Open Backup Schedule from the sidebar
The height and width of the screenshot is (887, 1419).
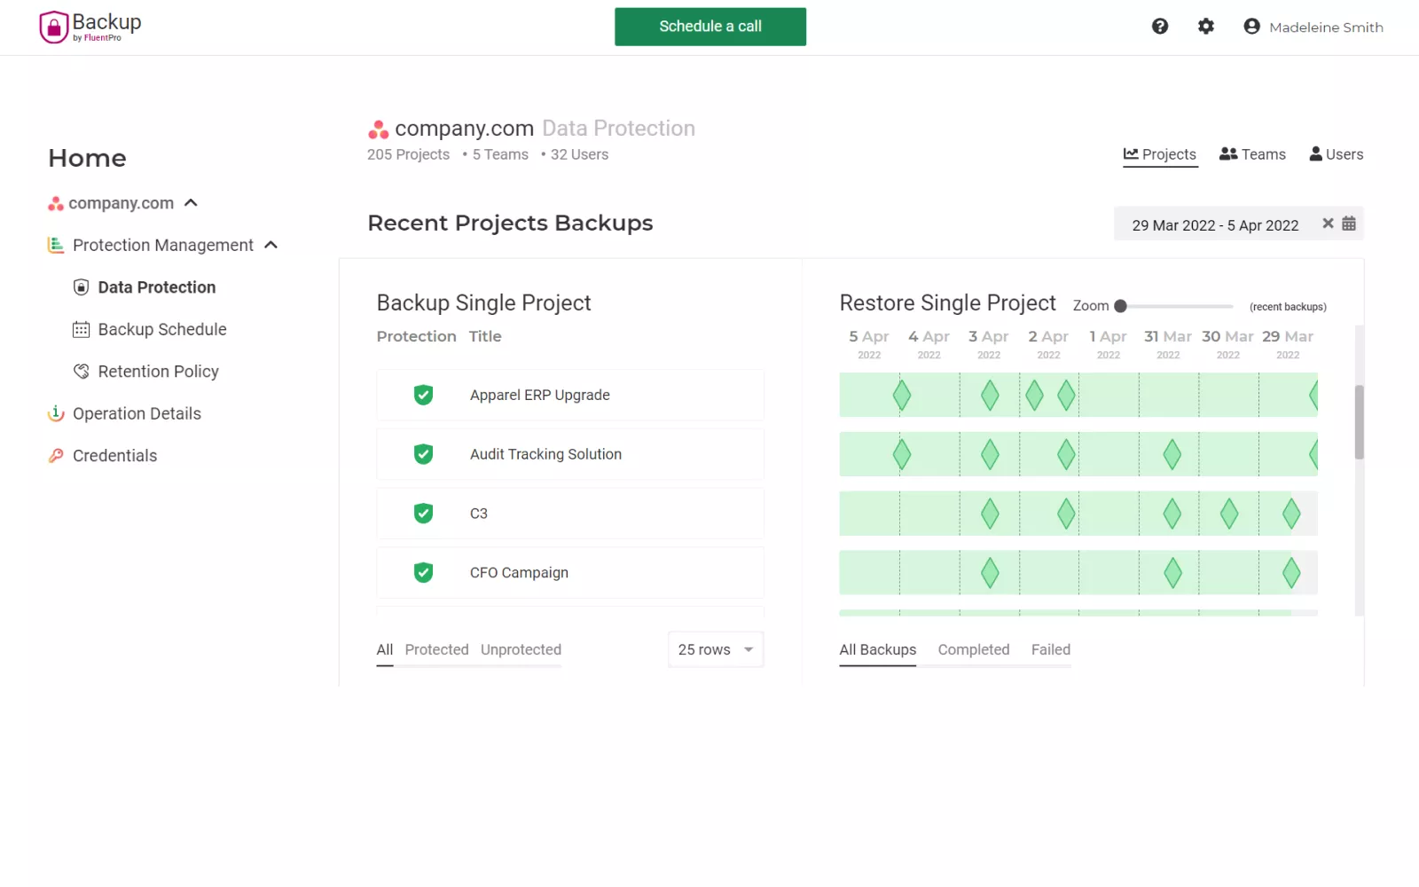[x=161, y=329]
